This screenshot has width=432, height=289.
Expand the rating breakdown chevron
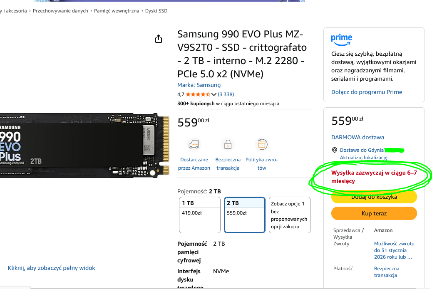(214, 94)
